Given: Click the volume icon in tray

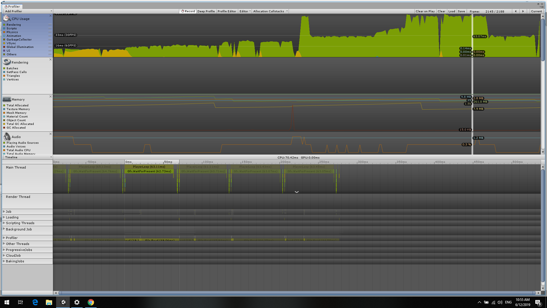Looking at the screenshot, I should coord(500,302).
